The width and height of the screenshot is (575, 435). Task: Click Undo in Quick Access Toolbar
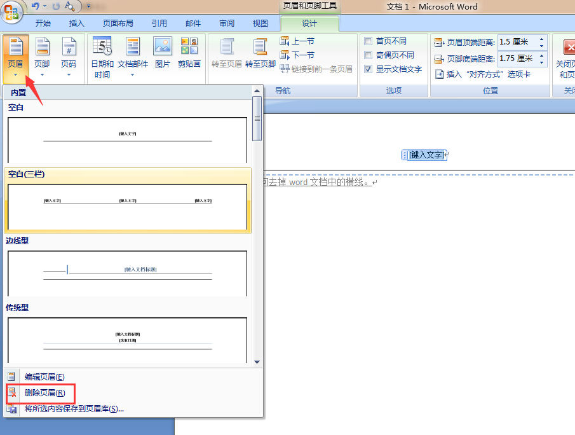click(x=36, y=6)
